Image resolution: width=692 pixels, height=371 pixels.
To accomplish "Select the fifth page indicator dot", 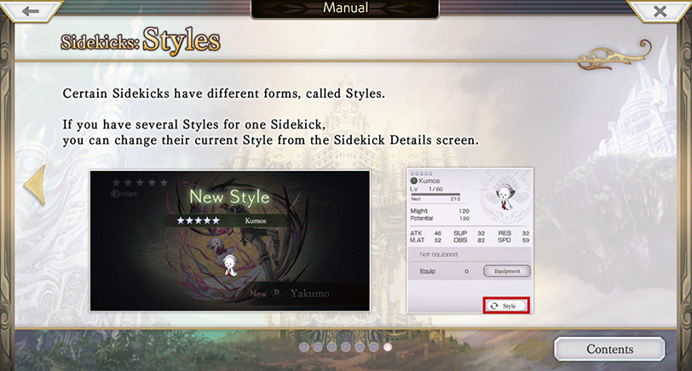I will tap(360, 347).
